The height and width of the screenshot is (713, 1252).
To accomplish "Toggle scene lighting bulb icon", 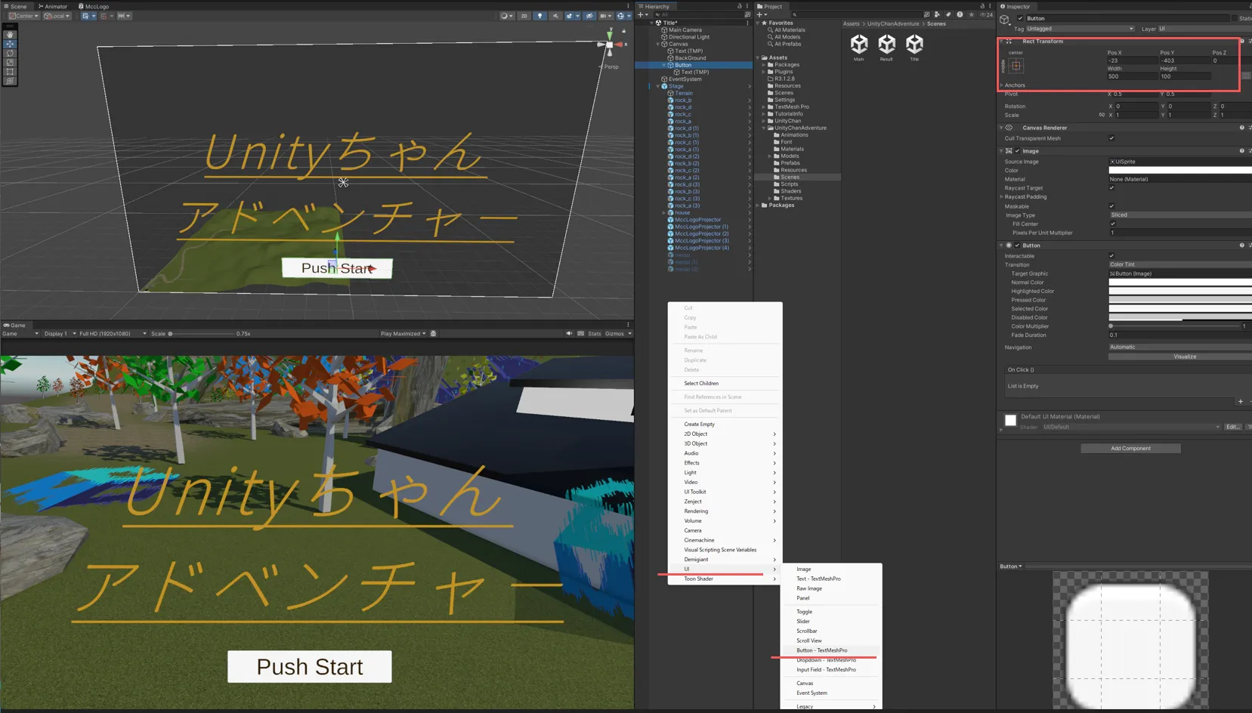I will click(539, 16).
